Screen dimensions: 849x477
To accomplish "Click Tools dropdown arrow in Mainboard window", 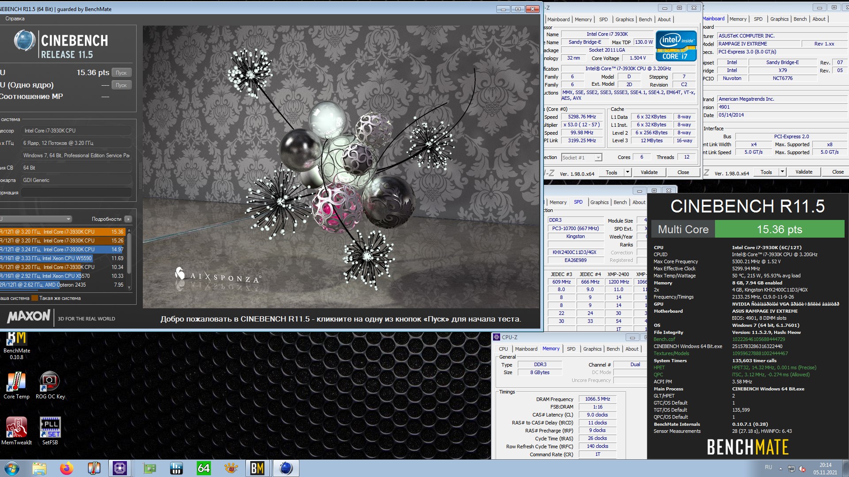I will pos(782,172).
